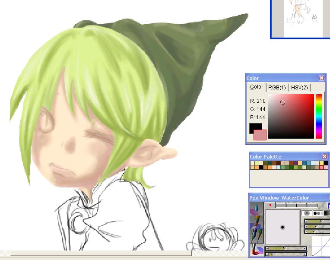This screenshot has width=330, height=260.
Task: Pick the light blue swatch in bottom row
Action: (x=279, y=168)
